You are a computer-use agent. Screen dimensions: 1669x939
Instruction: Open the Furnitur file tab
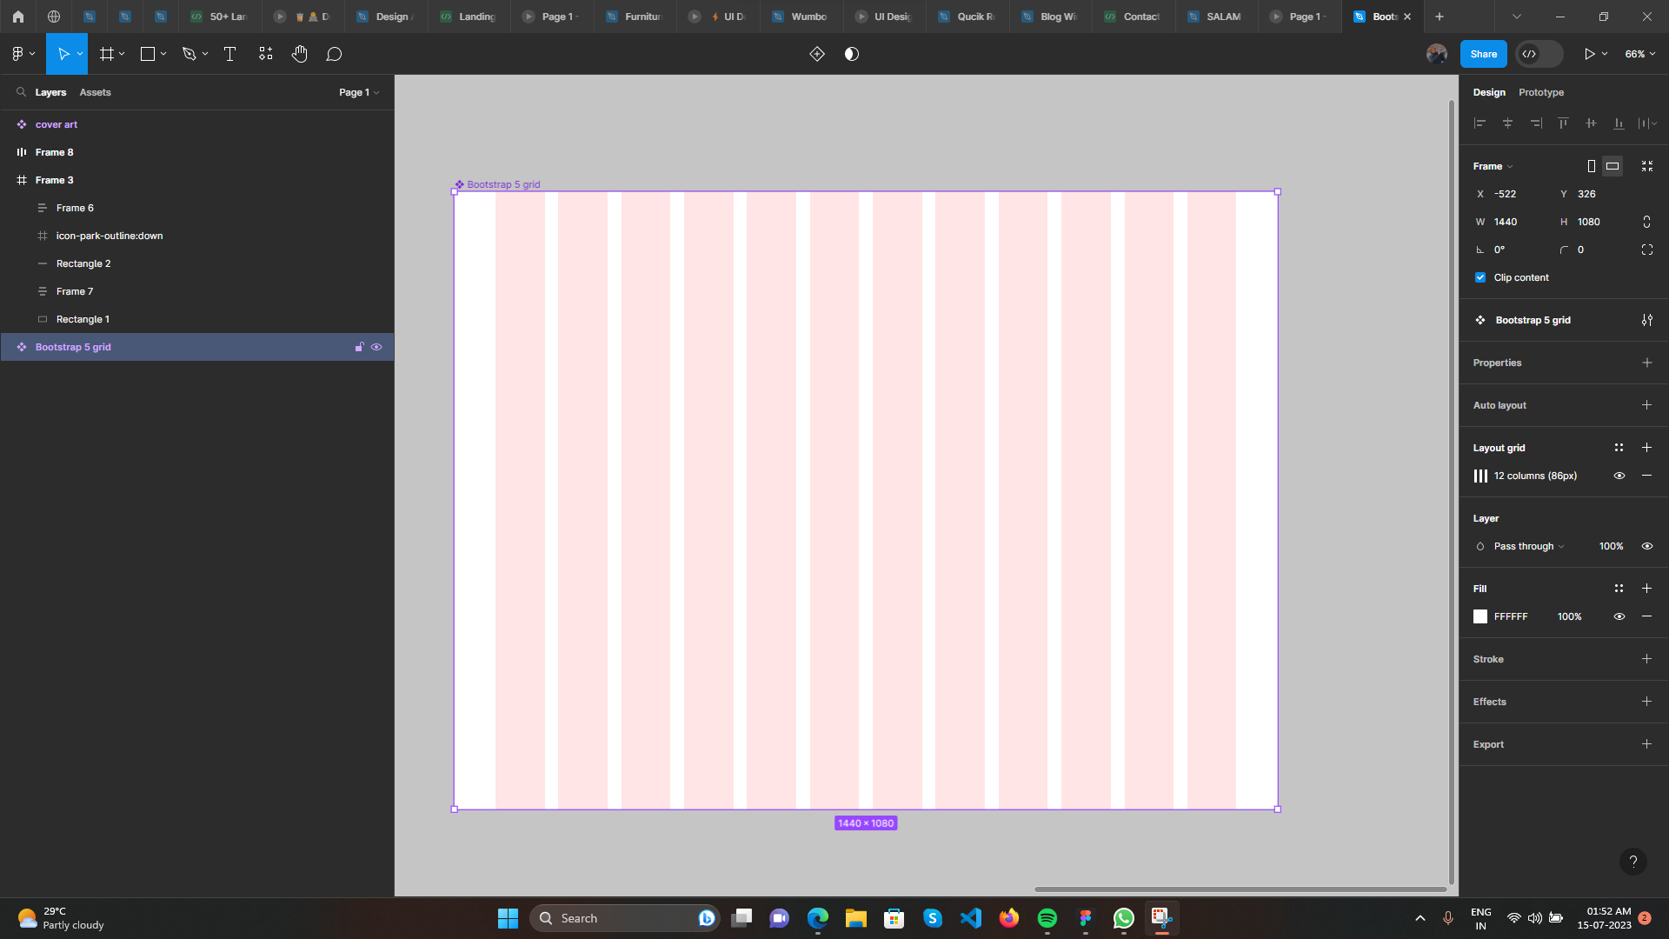tap(635, 17)
